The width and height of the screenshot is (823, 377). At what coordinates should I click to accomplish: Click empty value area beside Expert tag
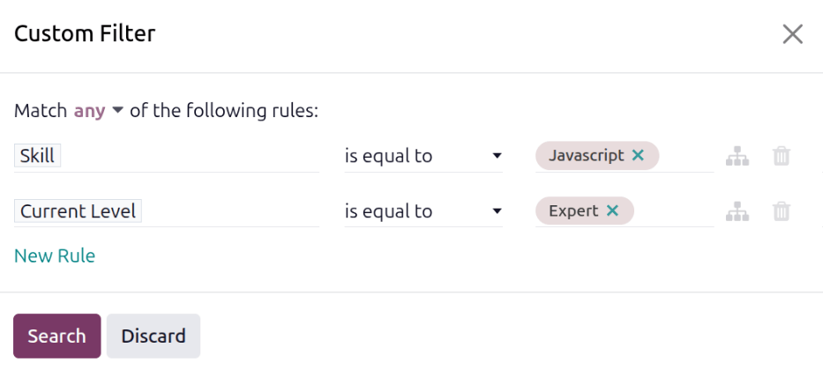pyautogui.click(x=675, y=211)
